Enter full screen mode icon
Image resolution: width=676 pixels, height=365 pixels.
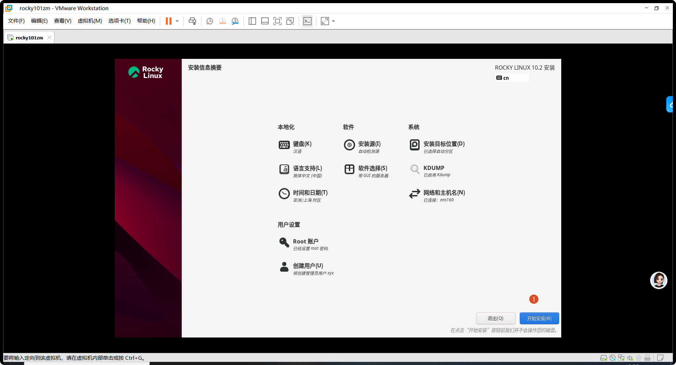pyautogui.click(x=277, y=21)
